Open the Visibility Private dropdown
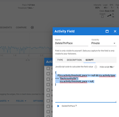The image size is (119, 117). 104,43
